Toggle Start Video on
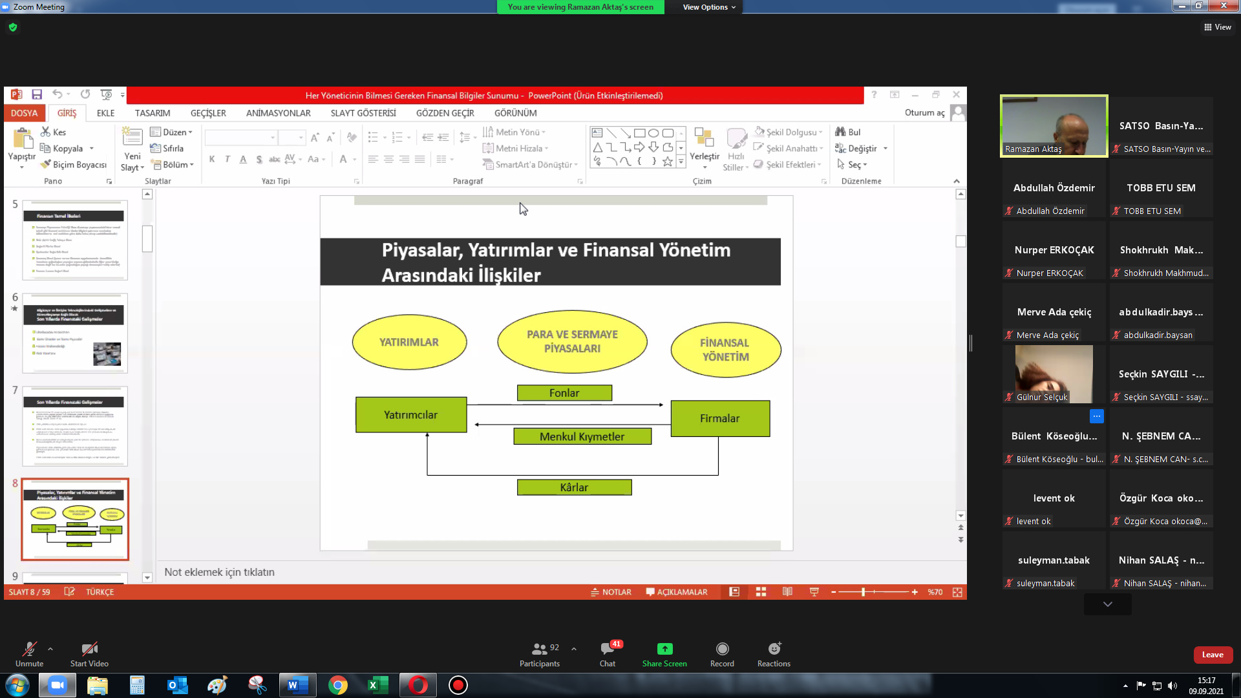Screen dimensions: 1241x698 coord(89,653)
